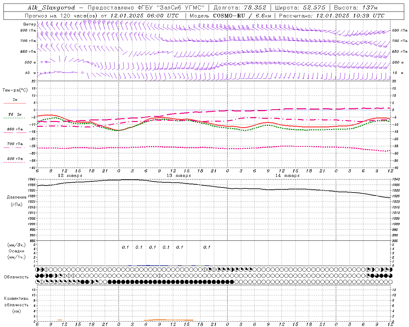Select the calculation time 12.01.2025 10:39 UTC
The width and height of the screenshot is (409, 327).
350,16
